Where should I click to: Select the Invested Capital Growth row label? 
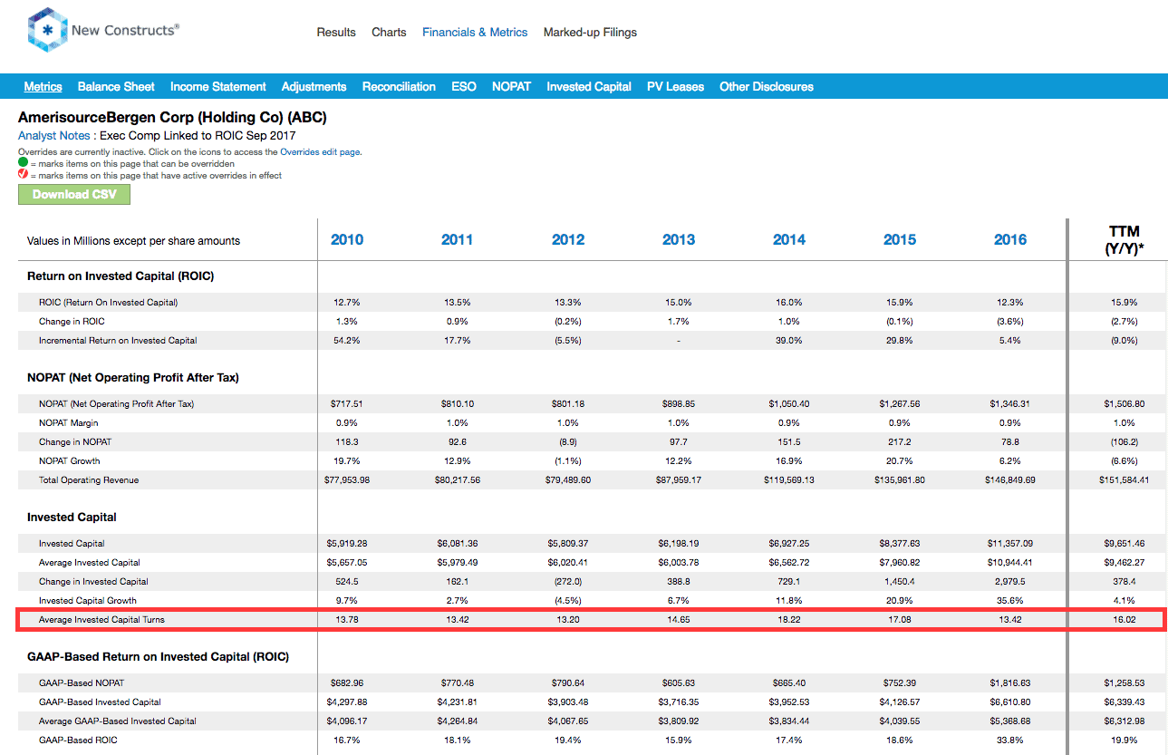coord(87,600)
